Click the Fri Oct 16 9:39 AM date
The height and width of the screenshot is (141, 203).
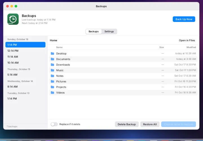(x=186, y=92)
